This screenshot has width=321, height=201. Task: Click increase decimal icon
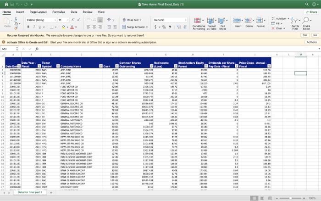point(179,27)
